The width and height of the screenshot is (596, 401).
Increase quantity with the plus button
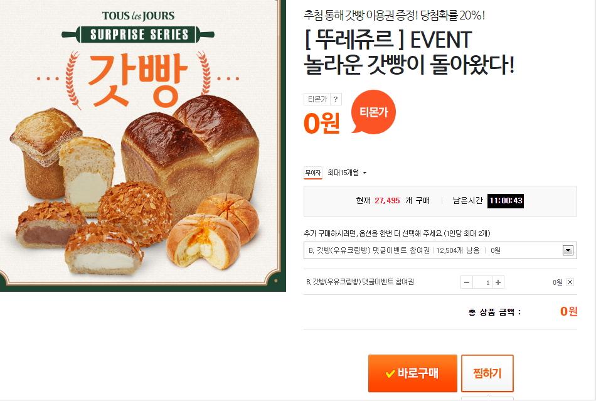click(x=498, y=282)
